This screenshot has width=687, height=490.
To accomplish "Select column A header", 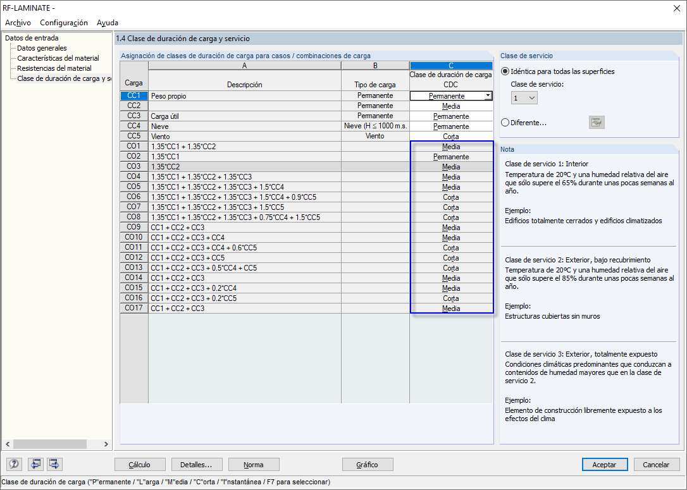I will [x=244, y=66].
